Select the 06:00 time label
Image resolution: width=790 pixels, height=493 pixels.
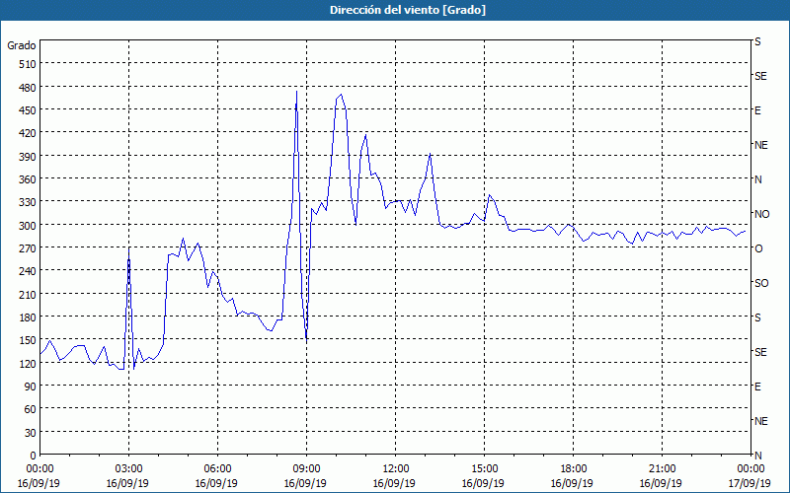tap(217, 469)
